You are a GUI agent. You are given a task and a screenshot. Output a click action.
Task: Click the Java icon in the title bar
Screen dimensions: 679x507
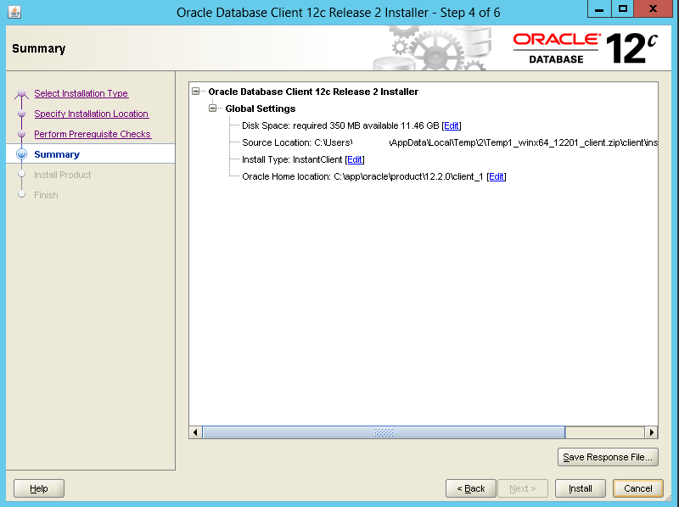[x=14, y=12]
